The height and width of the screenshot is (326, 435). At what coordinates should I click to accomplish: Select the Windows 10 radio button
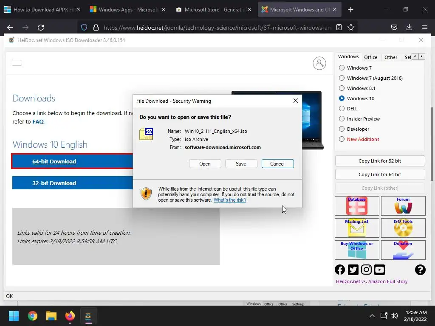coord(342,98)
